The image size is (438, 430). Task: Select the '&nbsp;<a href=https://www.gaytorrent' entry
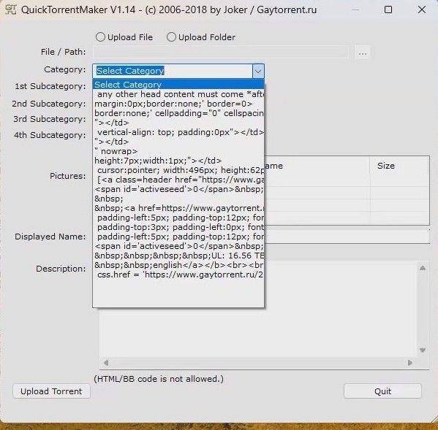(178, 208)
